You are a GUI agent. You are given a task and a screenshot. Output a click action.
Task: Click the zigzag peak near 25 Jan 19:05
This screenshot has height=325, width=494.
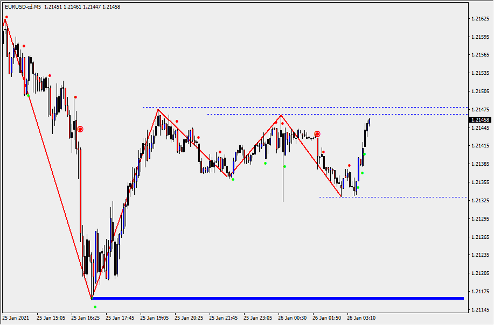click(x=158, y=110)
